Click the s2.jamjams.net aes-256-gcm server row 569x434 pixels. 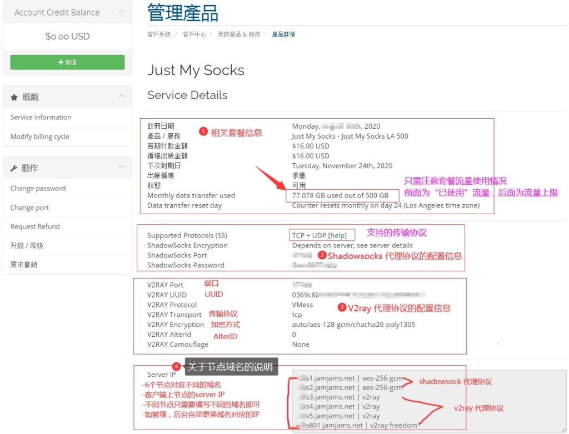tap(351, 387)
